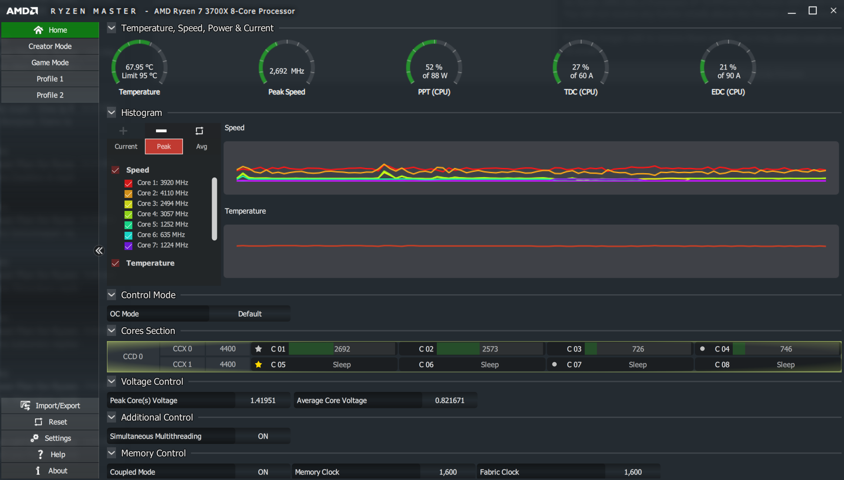Toggle the Core 1 3920 MHz checkbox
This screenshot has width=844, height=480.
point(129,183)
